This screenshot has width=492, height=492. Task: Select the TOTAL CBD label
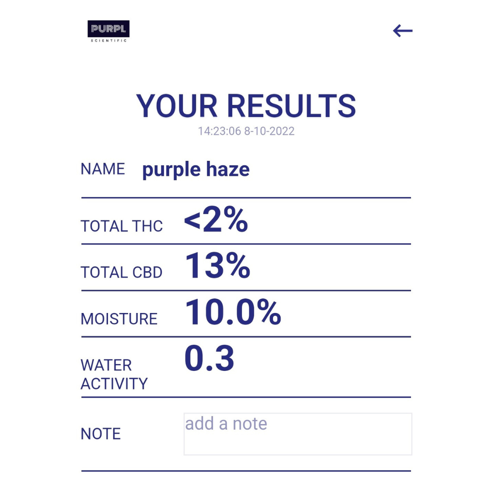pos(122,272)
